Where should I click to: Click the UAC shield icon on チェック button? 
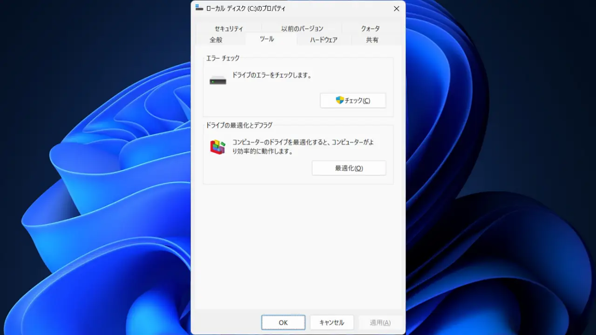[x=339, y=100]
